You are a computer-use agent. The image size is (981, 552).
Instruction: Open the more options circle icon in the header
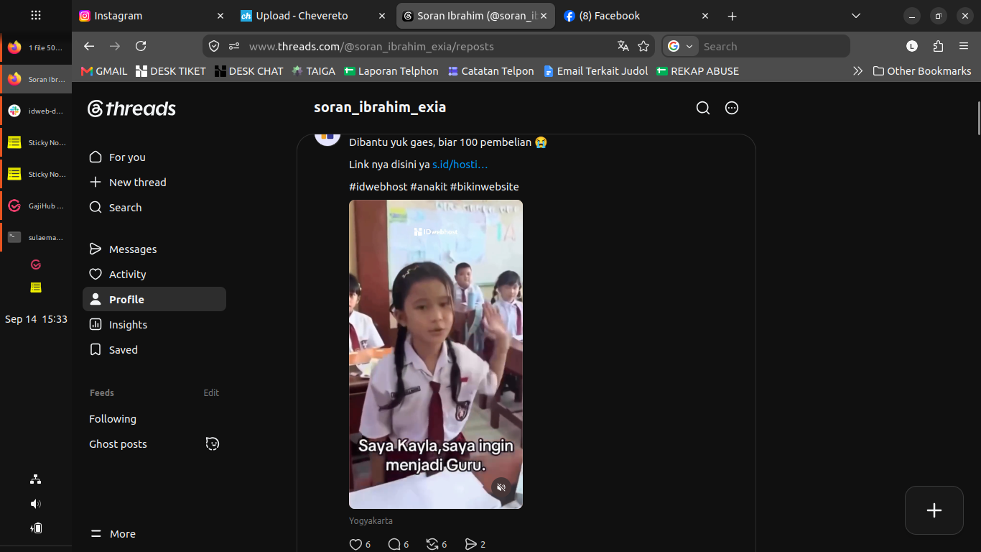click(732, 108)
